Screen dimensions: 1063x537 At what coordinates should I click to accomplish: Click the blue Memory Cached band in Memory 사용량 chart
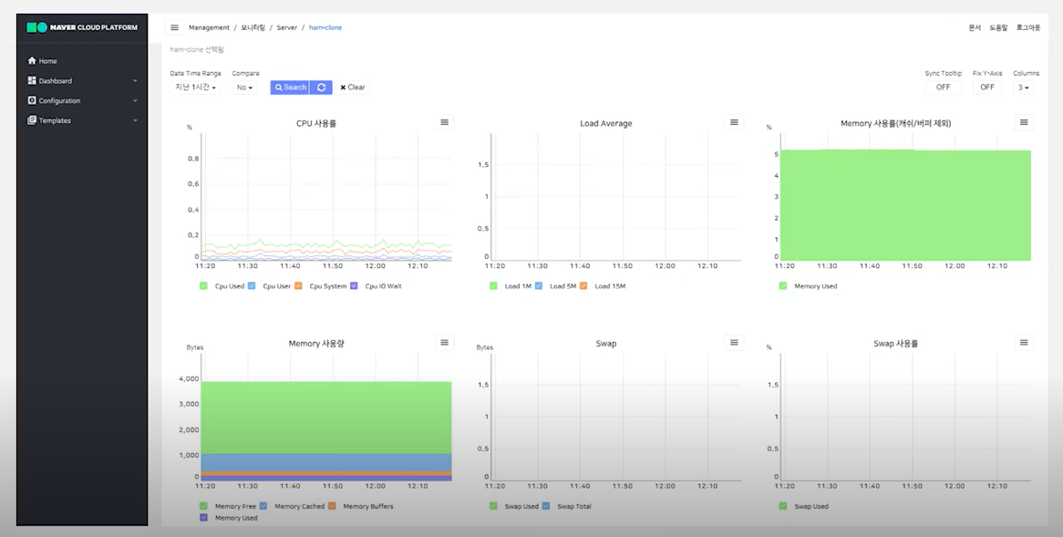point(326,462)
